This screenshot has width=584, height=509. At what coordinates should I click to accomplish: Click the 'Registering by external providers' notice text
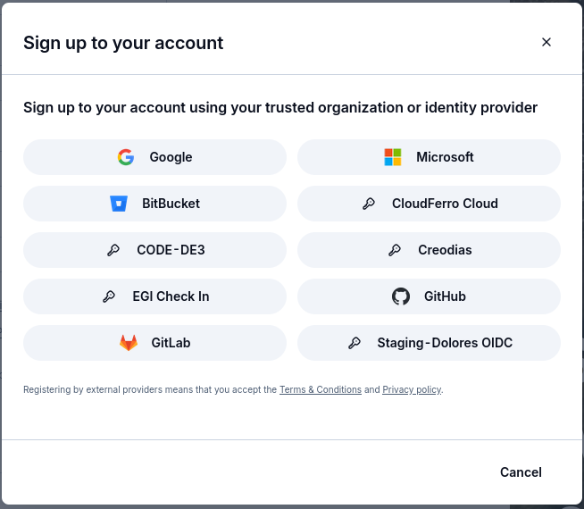tap(233, 389)
